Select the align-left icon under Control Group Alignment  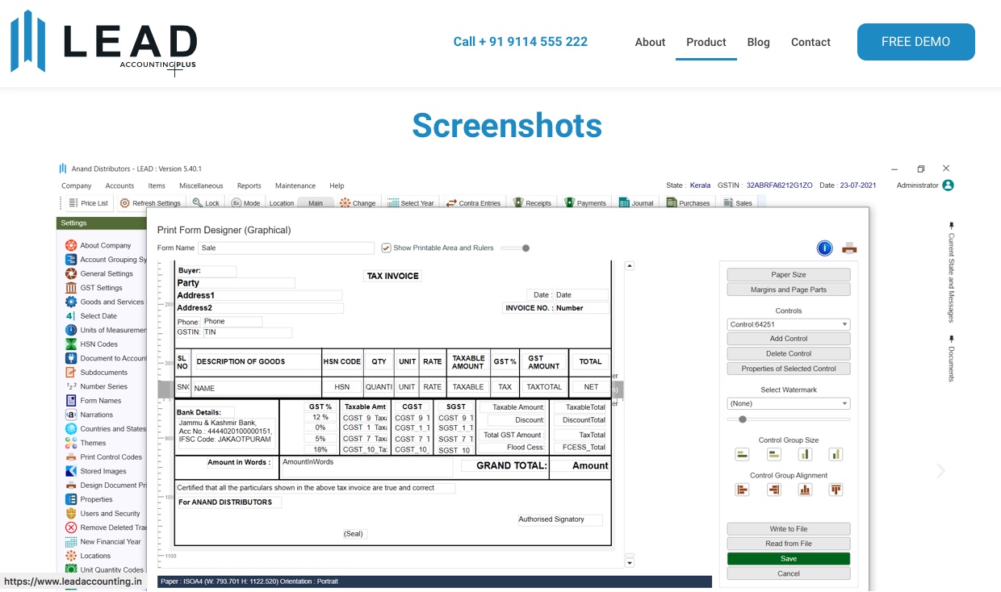click(742, 490)
